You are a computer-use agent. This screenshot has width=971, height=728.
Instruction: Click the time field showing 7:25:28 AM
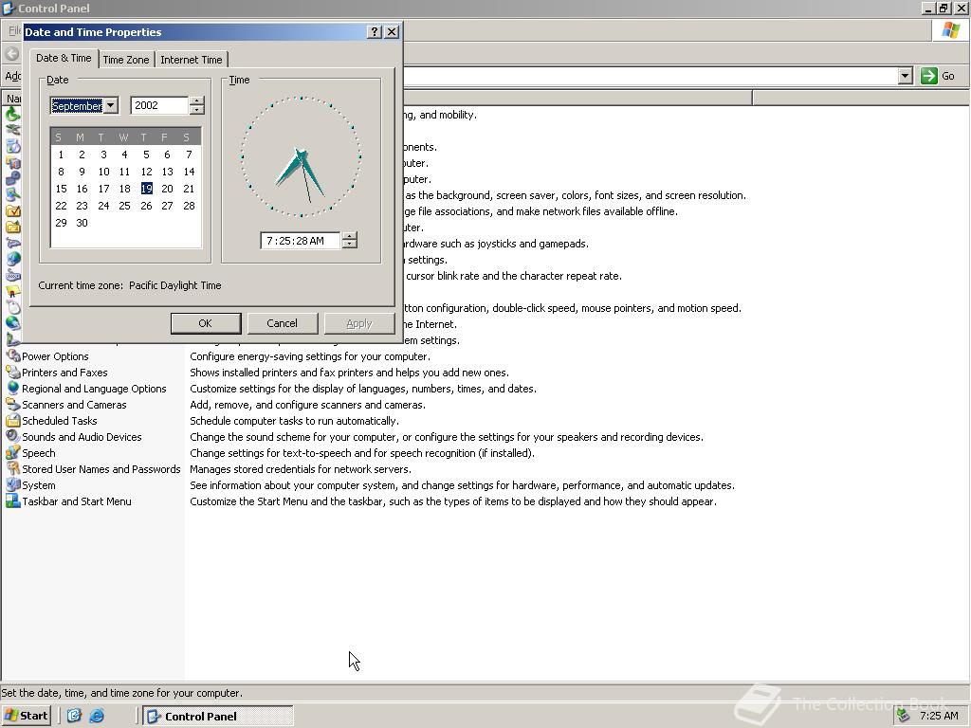pyautogui.click(x=301, y=241)
